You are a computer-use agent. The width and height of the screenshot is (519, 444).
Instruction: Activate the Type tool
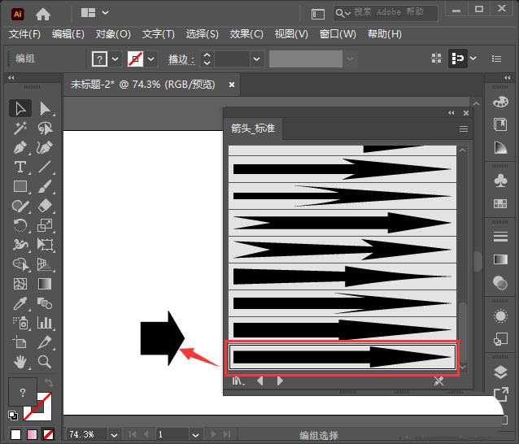click(20, 167)
